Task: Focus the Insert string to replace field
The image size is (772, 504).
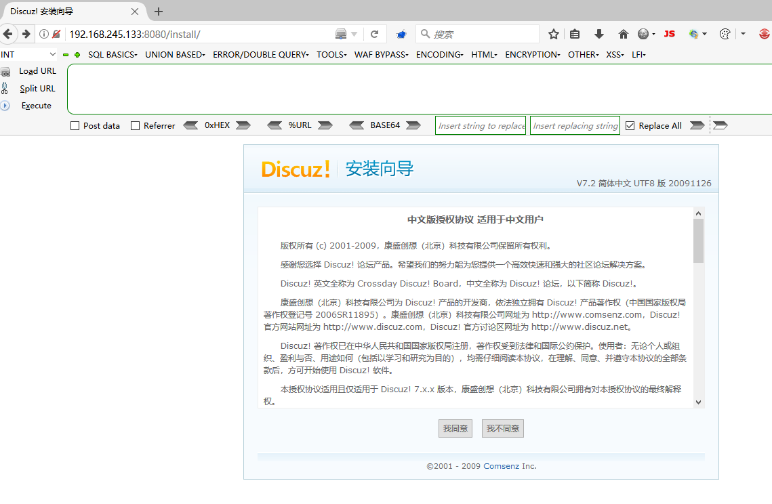Action: tap(481, 125)
